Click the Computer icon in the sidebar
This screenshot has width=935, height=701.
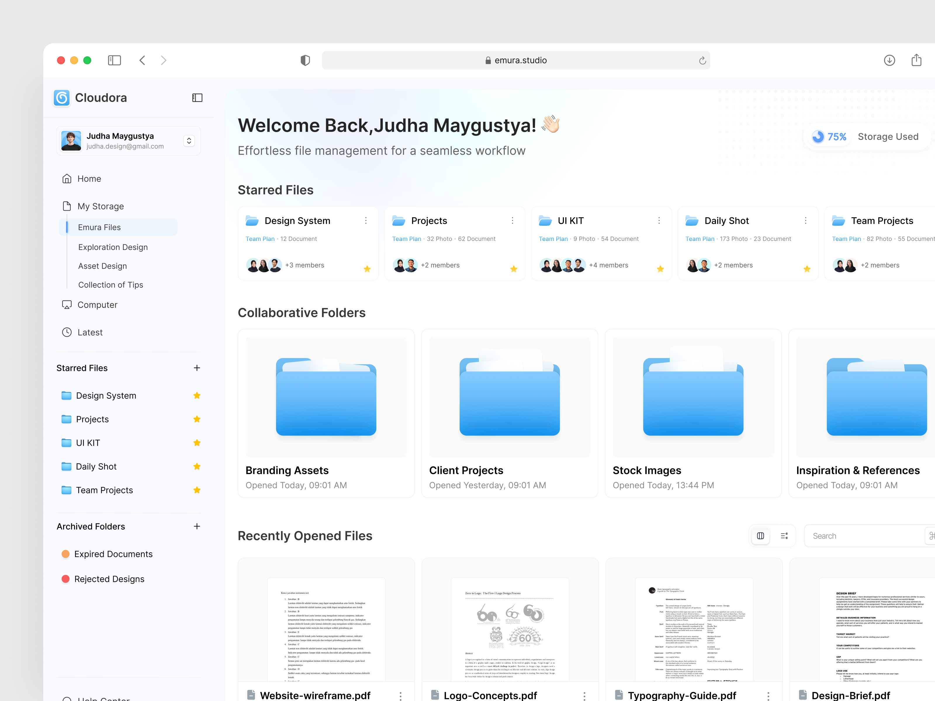click(x=67, y=305)
